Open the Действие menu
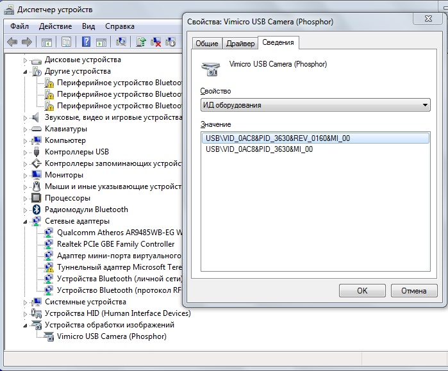Screen dimensions: 448x371 pyautogui.click(x=55, y=26)
